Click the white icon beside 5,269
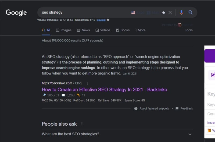This screenshot has height=142, width=215. (x=63, y=95)
